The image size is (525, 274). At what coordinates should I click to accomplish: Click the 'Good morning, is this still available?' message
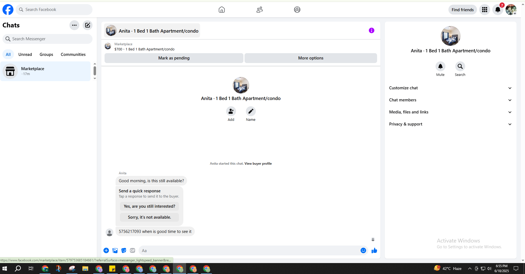151,181
